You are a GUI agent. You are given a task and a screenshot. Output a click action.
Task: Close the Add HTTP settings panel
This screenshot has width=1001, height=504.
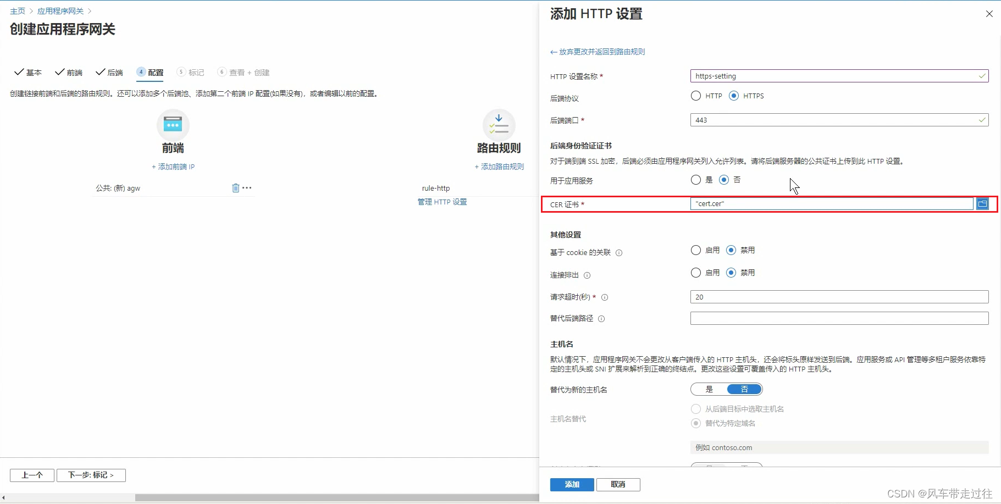point(989,14)
